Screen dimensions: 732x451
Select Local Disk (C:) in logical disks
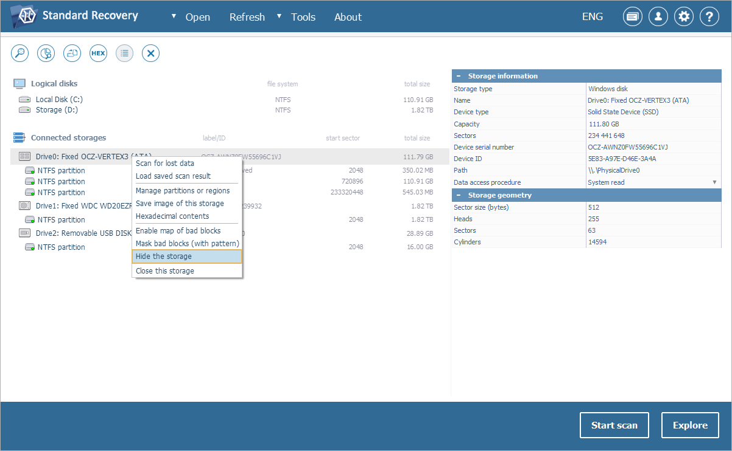click(x=58, y=100)
